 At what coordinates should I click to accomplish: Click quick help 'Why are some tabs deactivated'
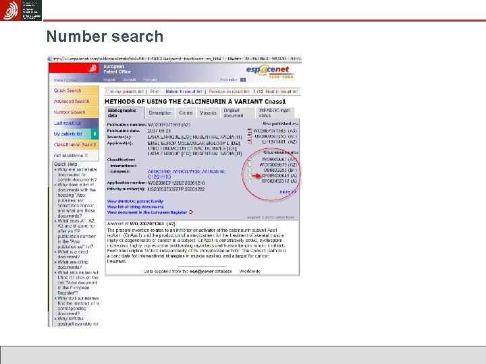pyautogui.click(x=77, y=175)
